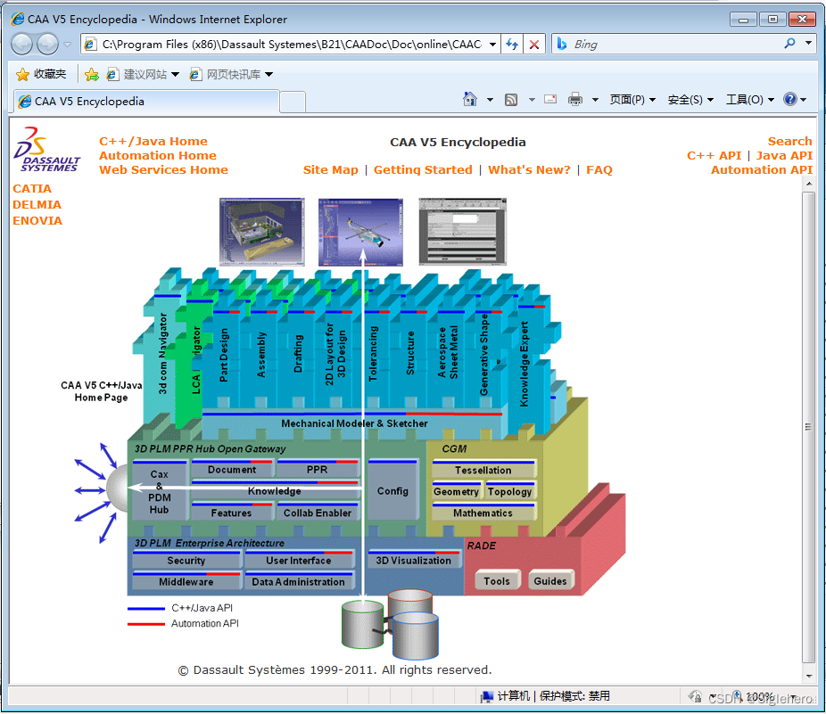Click the CATIA assembly screenshot thumbnail
Image resolution: width=826 pixels, height=714 pixels.
(255, 232)
